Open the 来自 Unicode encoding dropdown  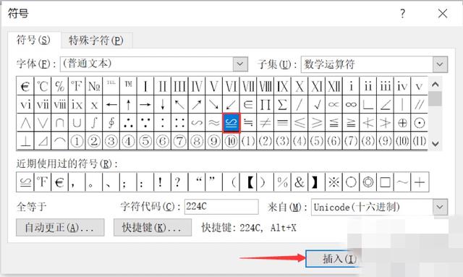(x=440, y=207)
